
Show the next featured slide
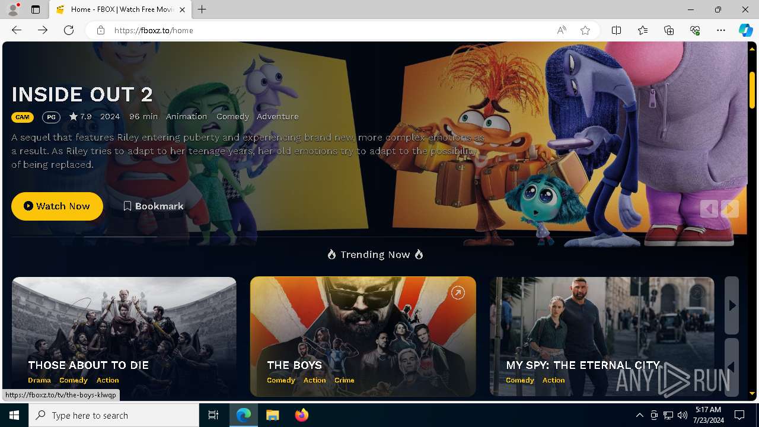[730, 209]
